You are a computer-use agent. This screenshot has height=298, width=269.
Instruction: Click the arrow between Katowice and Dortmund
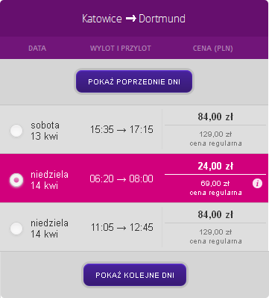[130, 19]
